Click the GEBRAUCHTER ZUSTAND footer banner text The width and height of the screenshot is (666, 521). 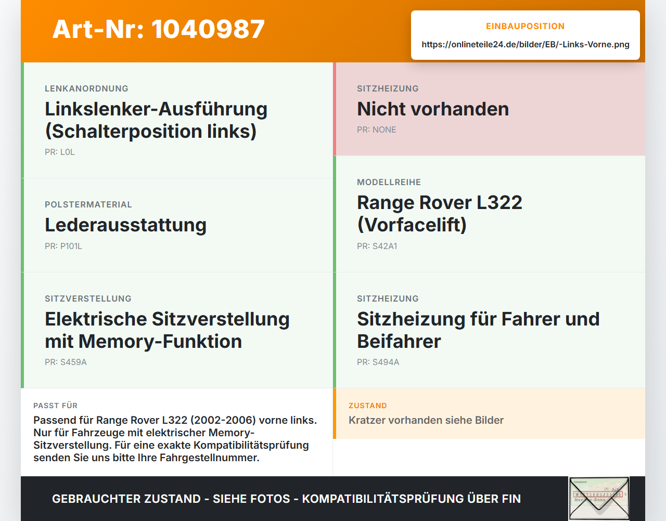pos(286,499)
